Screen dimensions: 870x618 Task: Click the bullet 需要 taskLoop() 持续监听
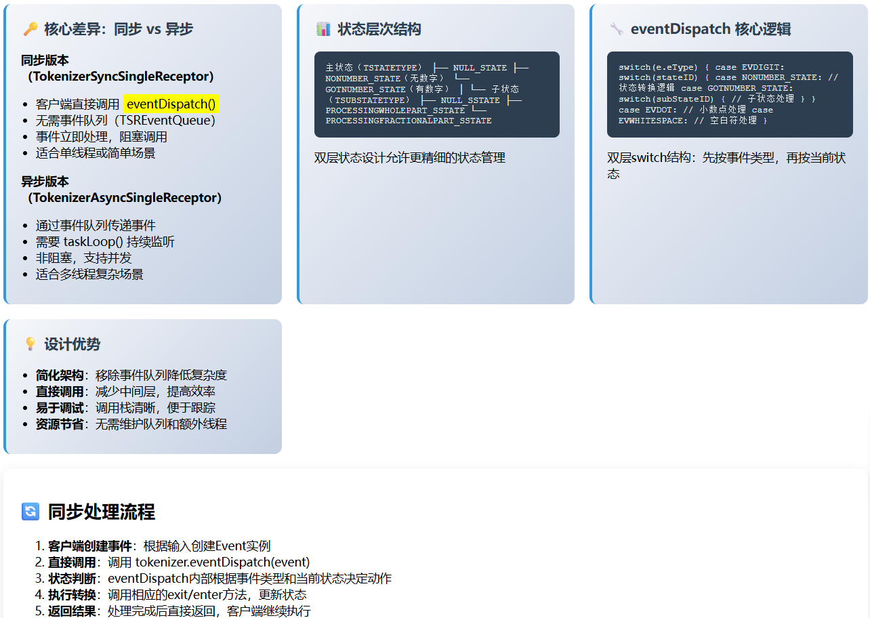coord(106,242)
